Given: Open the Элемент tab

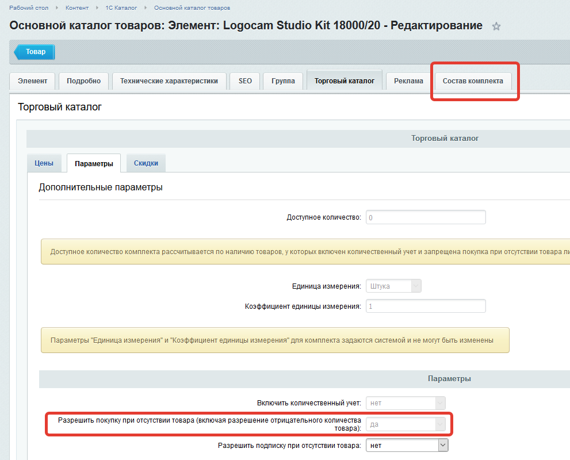Looking at the screenshot, I should point(33,81).
